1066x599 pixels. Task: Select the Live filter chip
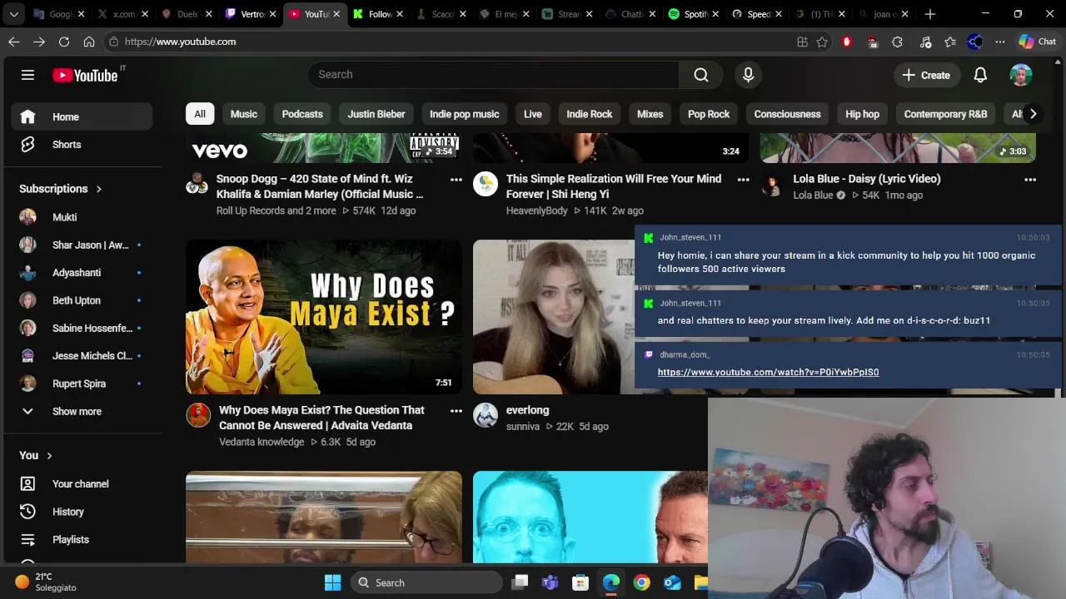click(x=533, y=114)
